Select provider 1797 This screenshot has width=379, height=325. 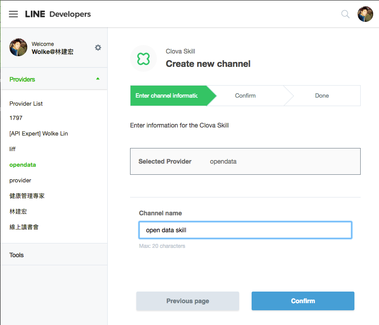pos(16,118)
